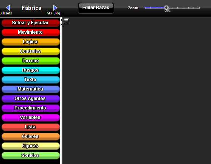Open the Colores block drawer
211x164 pixels.
pos(31,136)
